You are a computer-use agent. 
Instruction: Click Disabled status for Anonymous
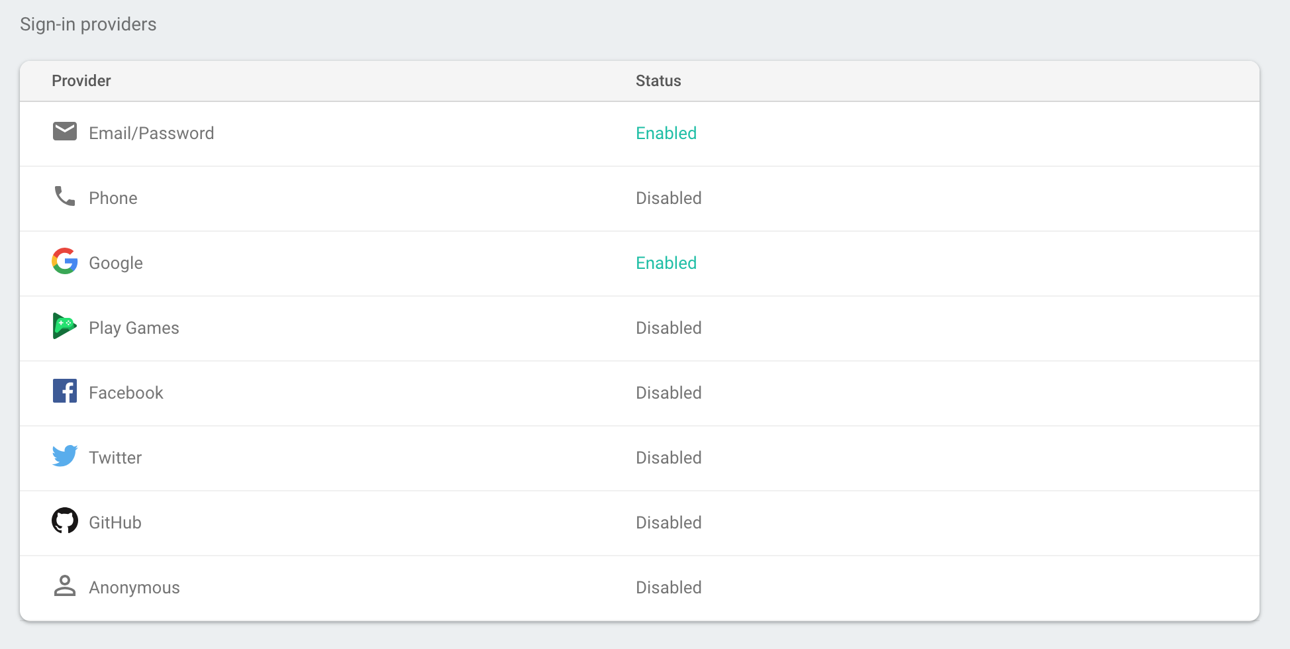[x=669, y=587]
